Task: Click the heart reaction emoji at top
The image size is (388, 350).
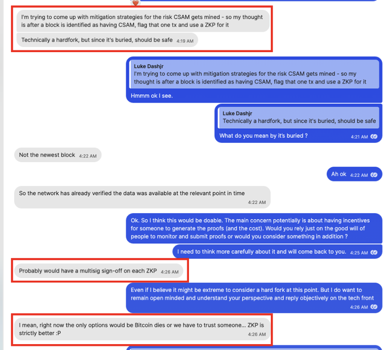Action: pyautogui.click(x=135, y=3)
